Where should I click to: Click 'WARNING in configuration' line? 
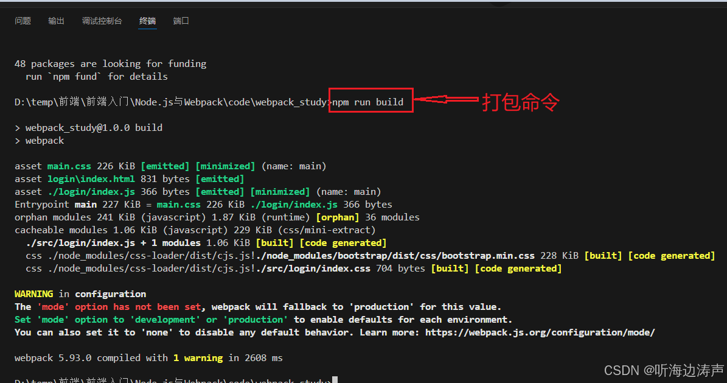click(x=80, y=294)
